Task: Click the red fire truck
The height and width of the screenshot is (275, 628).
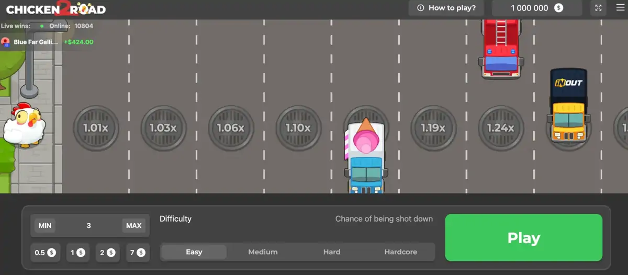Action: (x=501, y=49)
